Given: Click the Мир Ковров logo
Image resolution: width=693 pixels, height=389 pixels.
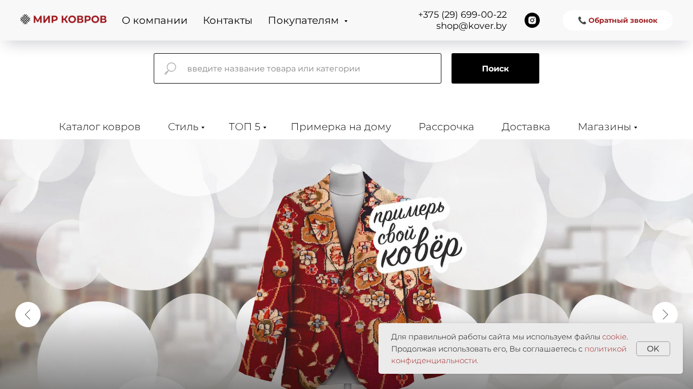Looking at the screenshot, I should 63,20.
